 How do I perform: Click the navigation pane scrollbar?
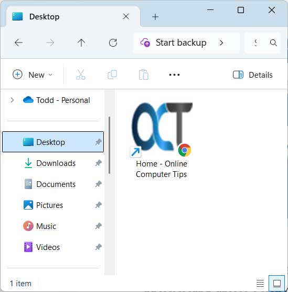(110, 145)
